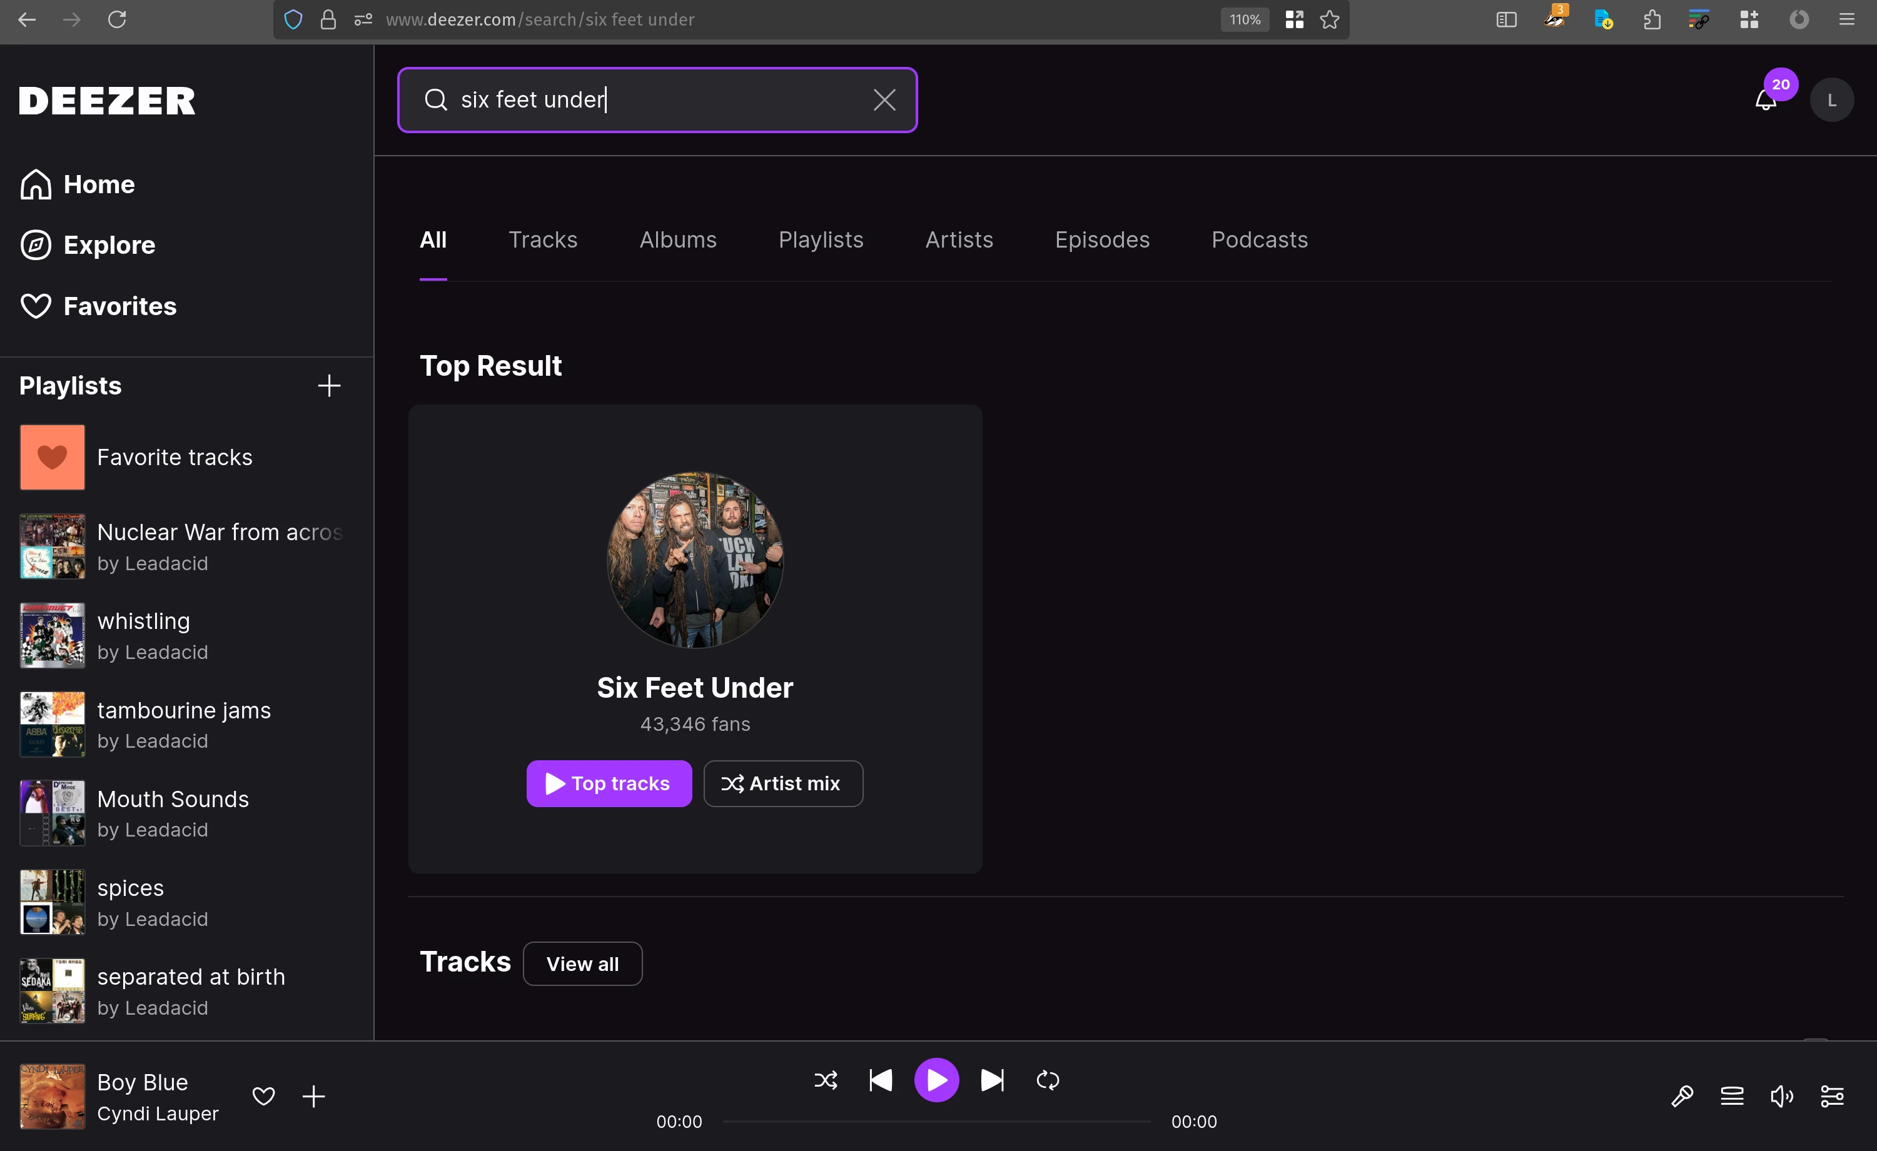Toggle repeat mode in the player
The image size is (1877, 1151).
(x=1048, y=1080)
